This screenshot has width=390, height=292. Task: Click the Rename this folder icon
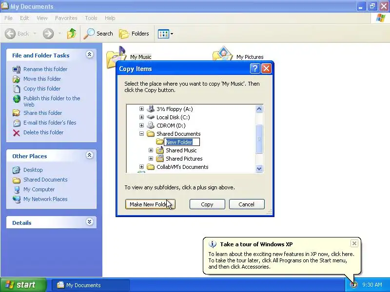pyautogui.click(x=17, y=69)
